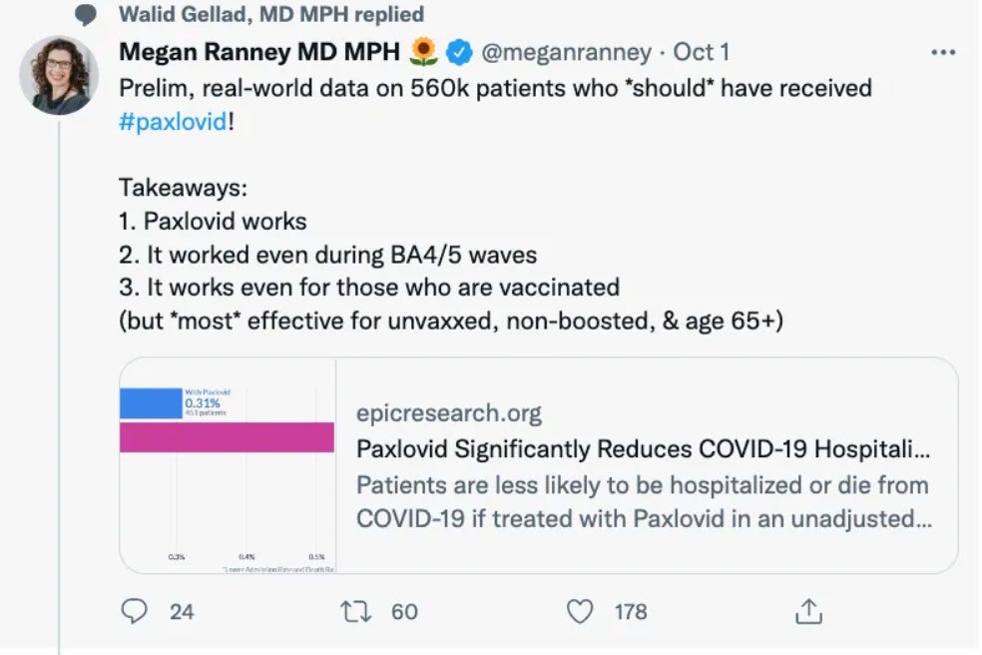Click the sunflower emoji beside the name
982x655 pixels.
click(x=424, y=51)
